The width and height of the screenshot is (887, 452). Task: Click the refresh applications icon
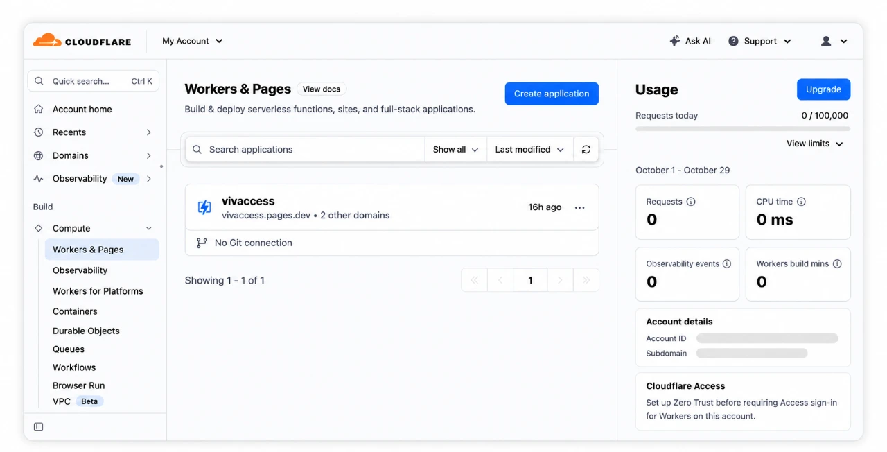tap(586, 149)
